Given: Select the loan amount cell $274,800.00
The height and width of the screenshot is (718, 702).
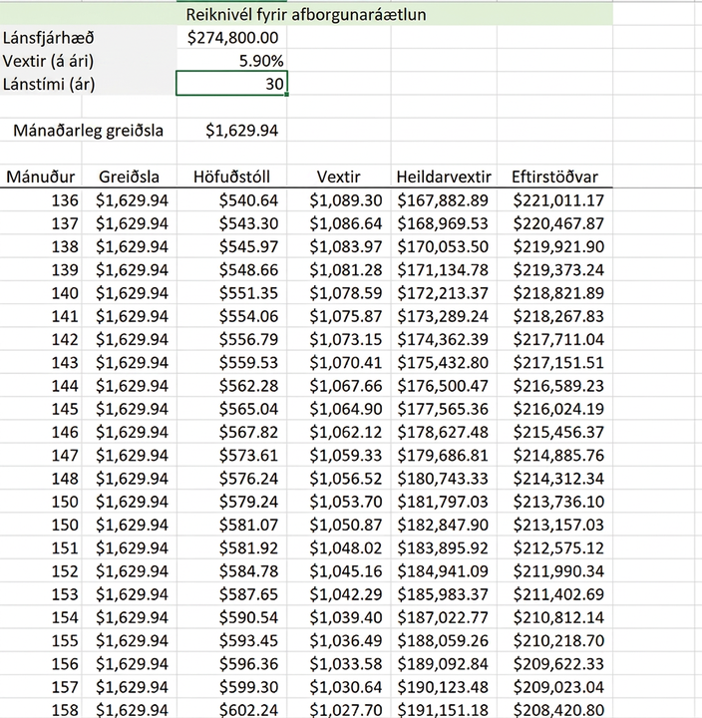Looking at the screenshot, I should 232,38.
